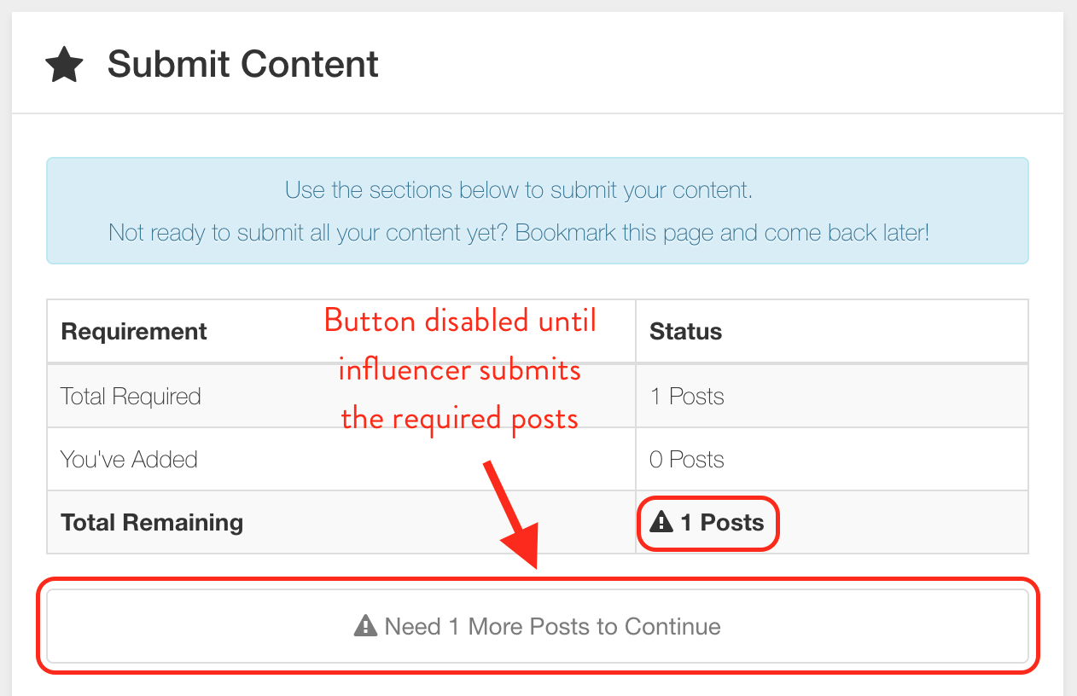Screen dimensions: 1077x696
Task: Click the 1 Posts value for Total Required
Action: coord(687,397)
